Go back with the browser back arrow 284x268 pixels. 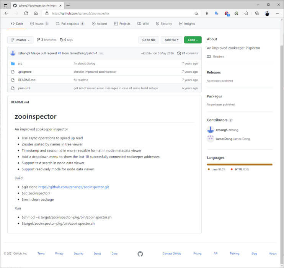coord(7,13)
